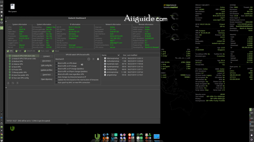Click the pin icon next to Watched IP
This screenshot has width=254, height=142.
[93, 59]
